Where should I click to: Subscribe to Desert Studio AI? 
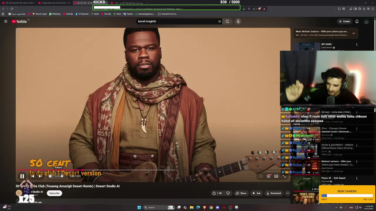(x=54, y=193)
